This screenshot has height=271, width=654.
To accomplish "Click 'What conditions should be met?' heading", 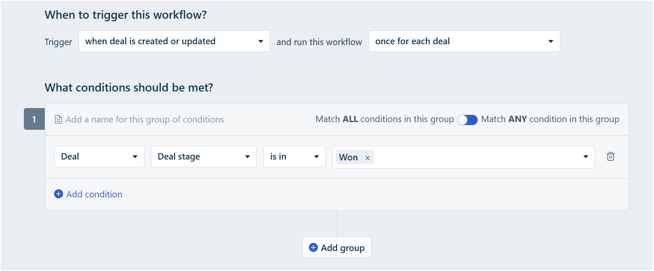I will pos(129,88).
